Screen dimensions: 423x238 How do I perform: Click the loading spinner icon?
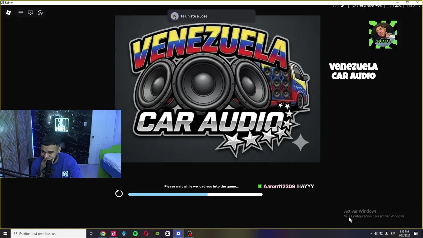119,194
